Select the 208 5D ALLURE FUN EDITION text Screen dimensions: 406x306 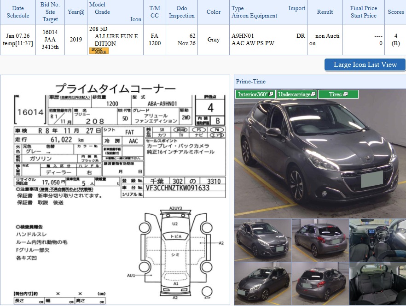click(x=114, y=36)
